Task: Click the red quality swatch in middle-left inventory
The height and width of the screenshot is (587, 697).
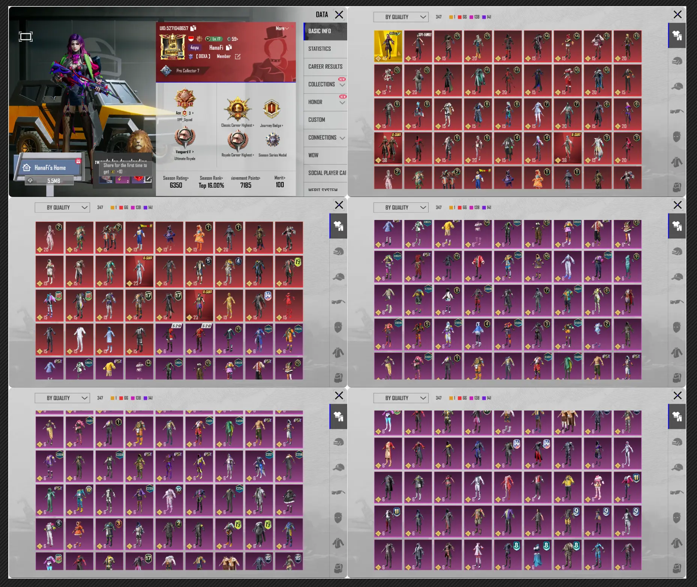Action: (121, 208)
